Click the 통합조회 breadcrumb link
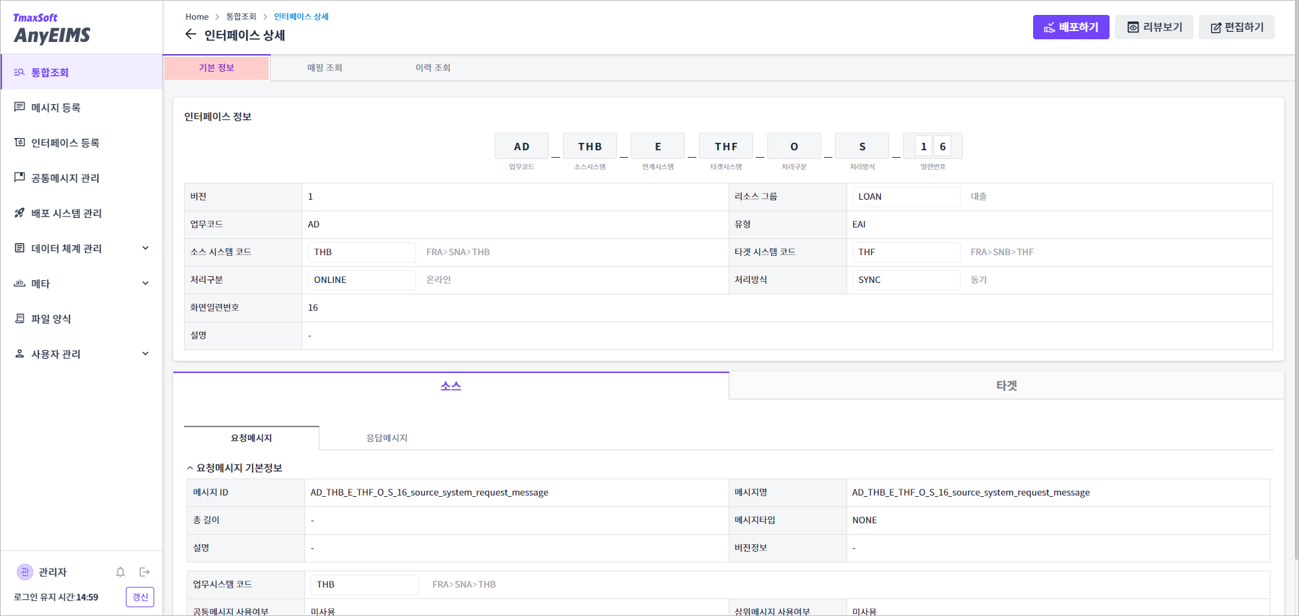This screenshot has width=1299, height=616. (x=241, y=16)
